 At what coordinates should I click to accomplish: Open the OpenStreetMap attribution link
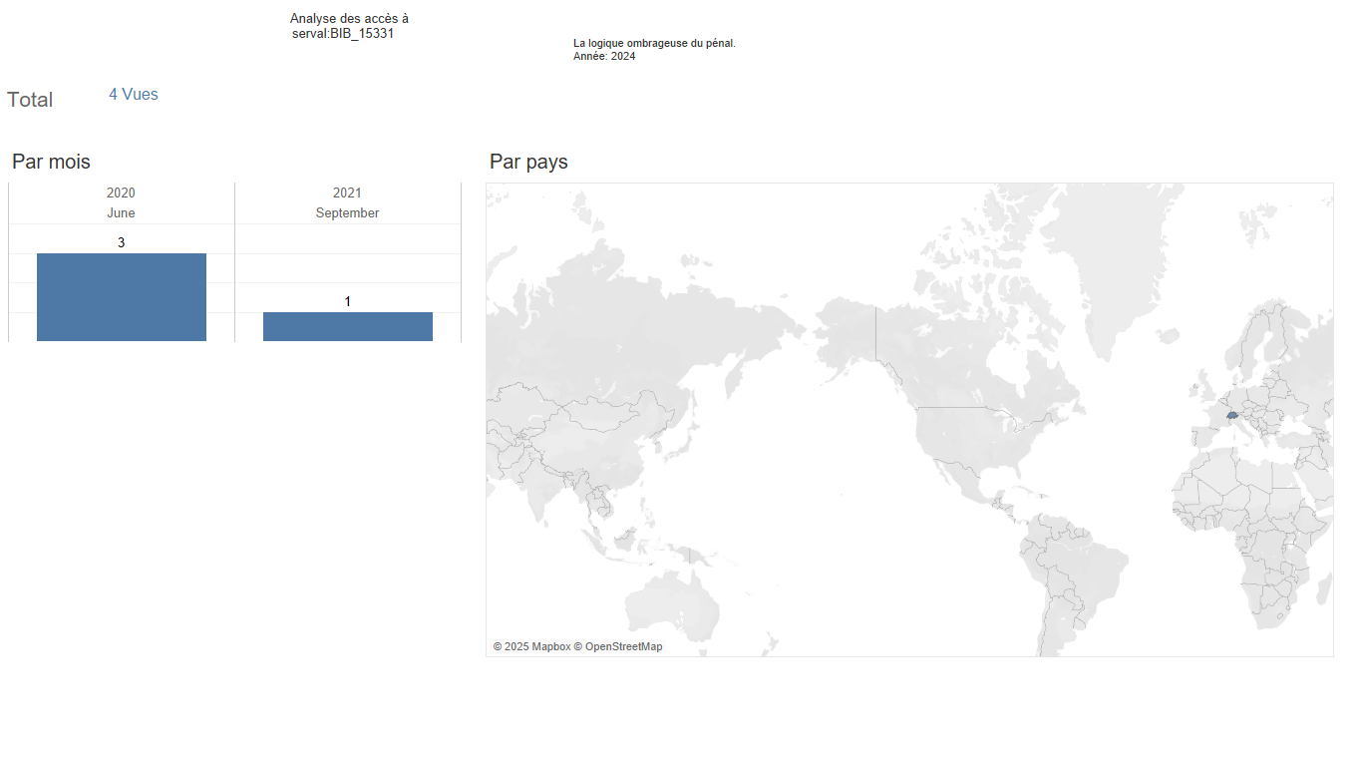coord(622,646)
